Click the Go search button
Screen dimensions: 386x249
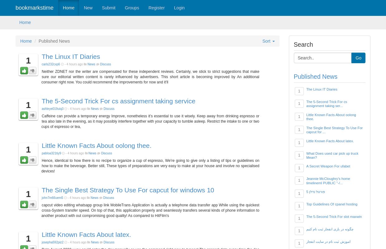(x=358, y=58)
